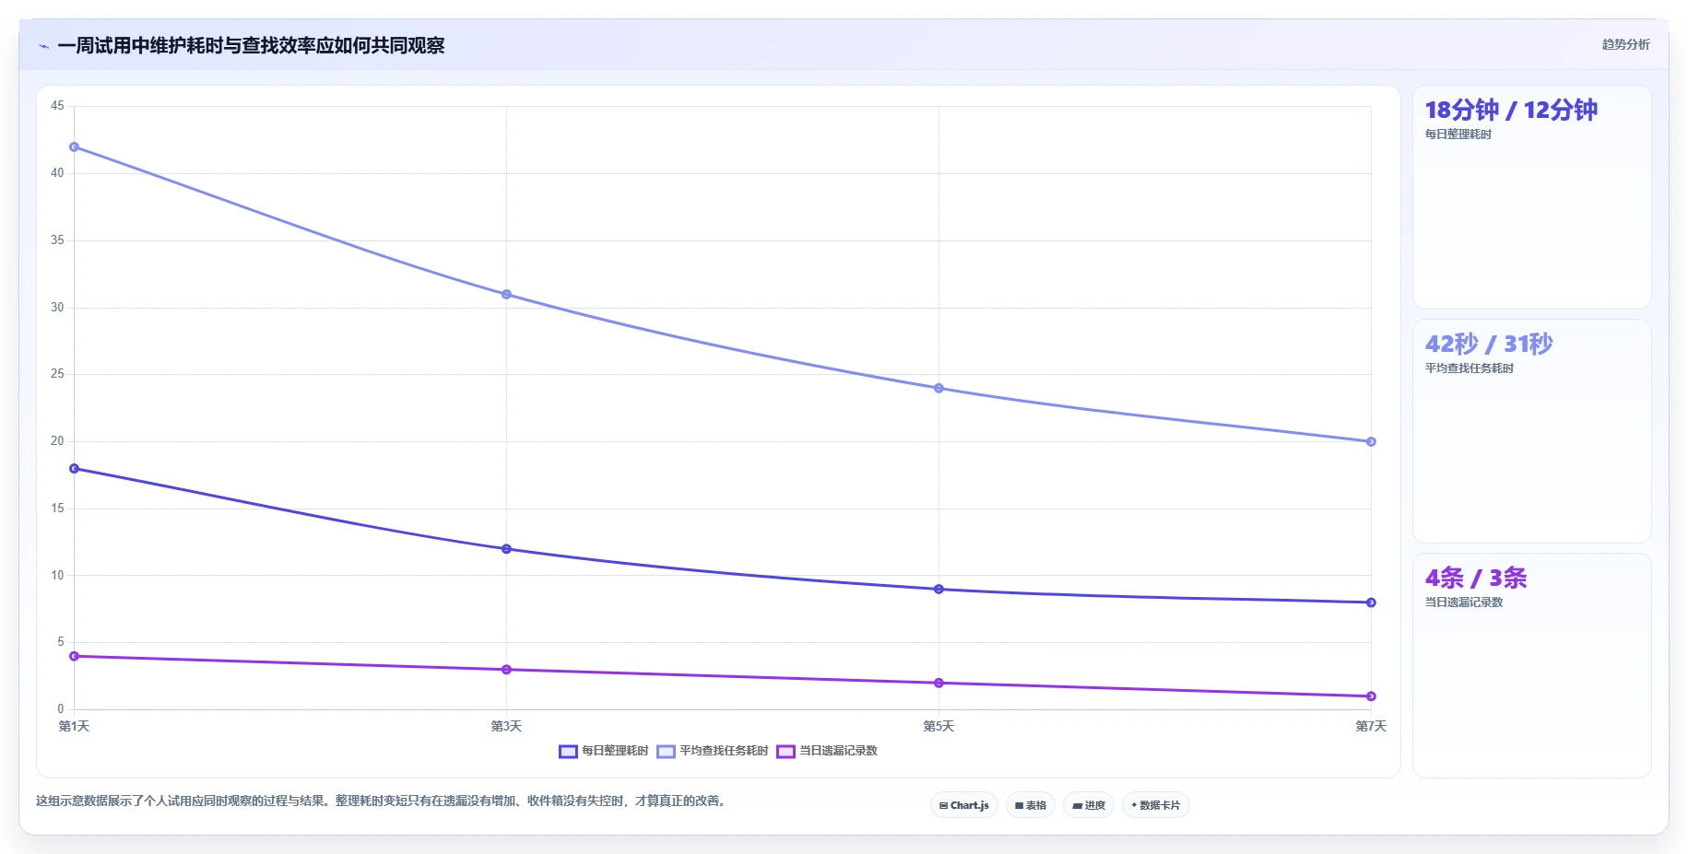
Task: Select the 平均查找任务耗时 data point at 第3天
Action: [x=506, y=295]
